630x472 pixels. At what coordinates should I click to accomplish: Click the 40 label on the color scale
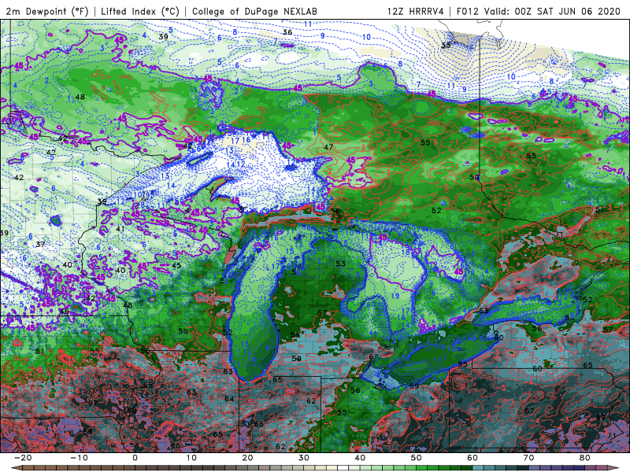click(x=360, y=458)
